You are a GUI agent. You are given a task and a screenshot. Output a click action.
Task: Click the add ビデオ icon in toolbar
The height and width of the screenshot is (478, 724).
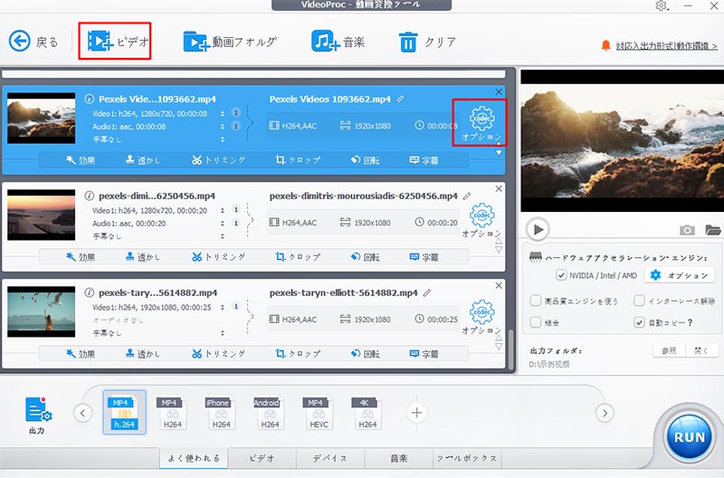(99, 41)
